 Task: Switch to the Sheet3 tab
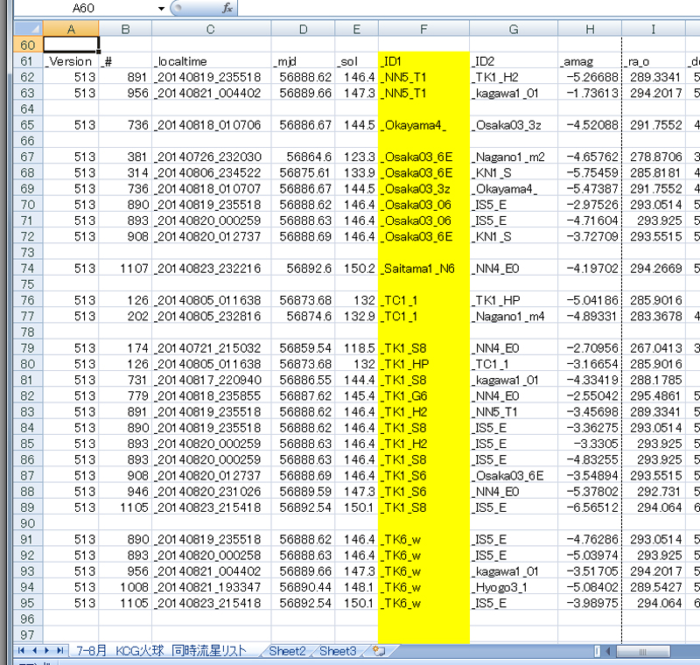click(x=338, y=651)
